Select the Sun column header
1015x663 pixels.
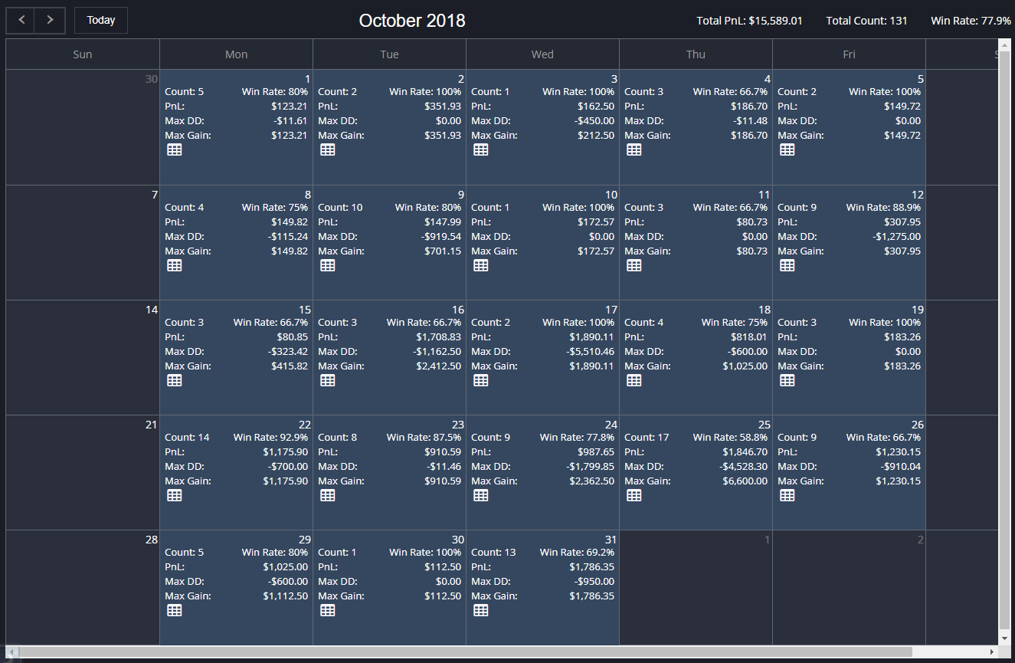(x=83, y=54)
